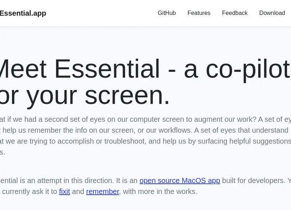Viewport: 291px width, 210px height.
Task: Select Feedback in the header menu
Action: point(235,13)
